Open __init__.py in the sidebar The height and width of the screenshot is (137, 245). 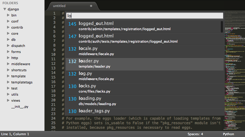click(20, 107)
